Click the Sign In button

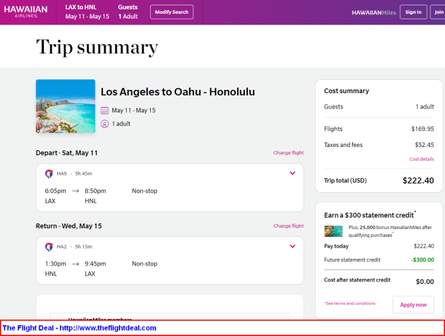(413, 12)
